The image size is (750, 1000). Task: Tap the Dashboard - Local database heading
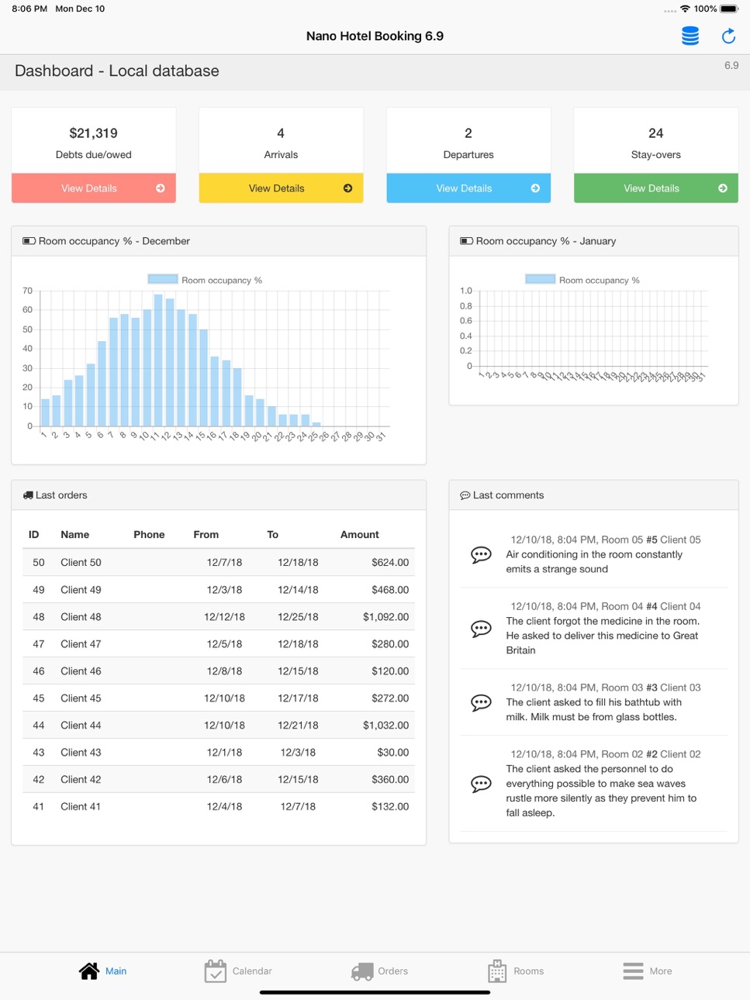click(117, 71)
